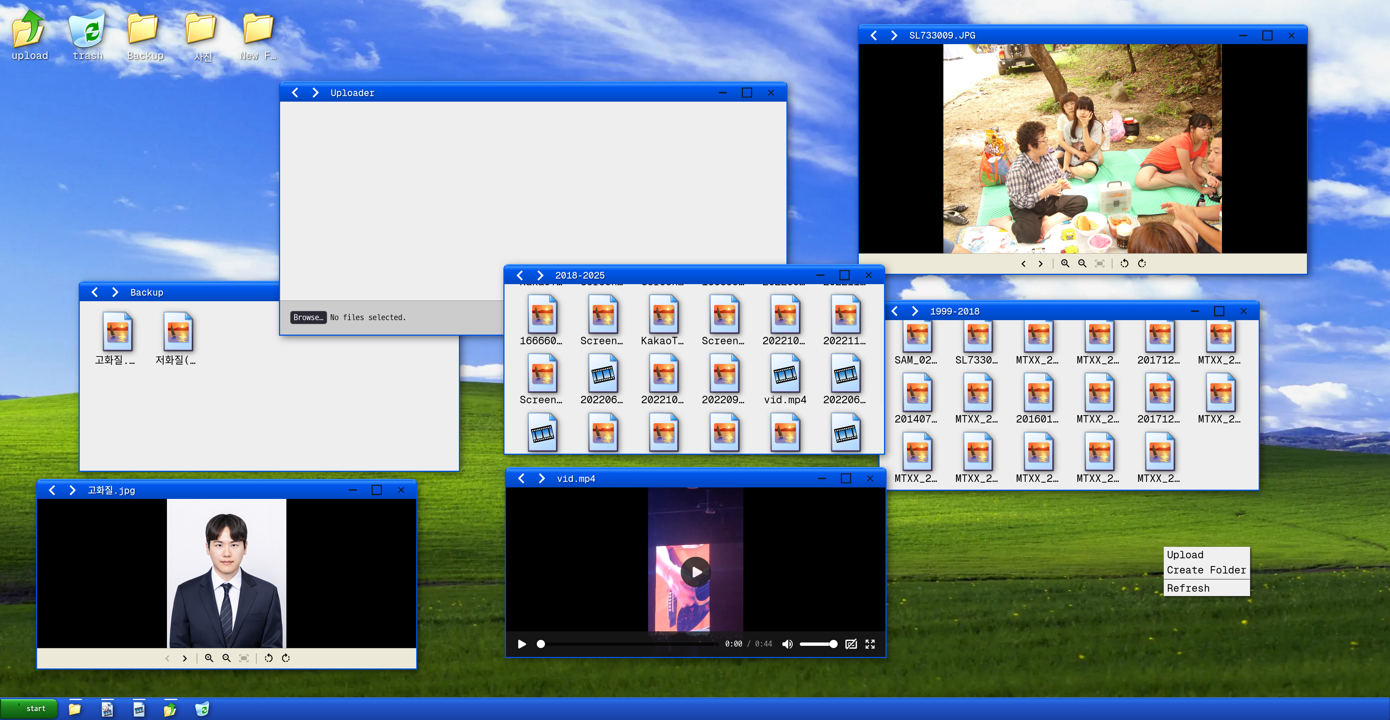Open the upload desktop icon

coord(30,34)
